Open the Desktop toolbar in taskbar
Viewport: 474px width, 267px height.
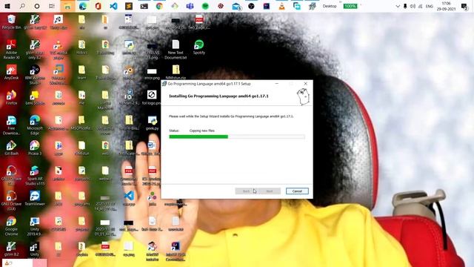329,6
